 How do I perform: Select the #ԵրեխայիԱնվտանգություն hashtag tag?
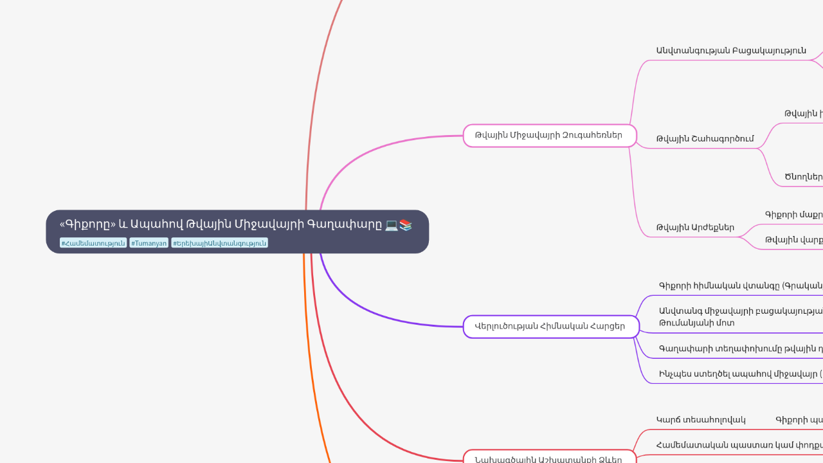[219, 242]
